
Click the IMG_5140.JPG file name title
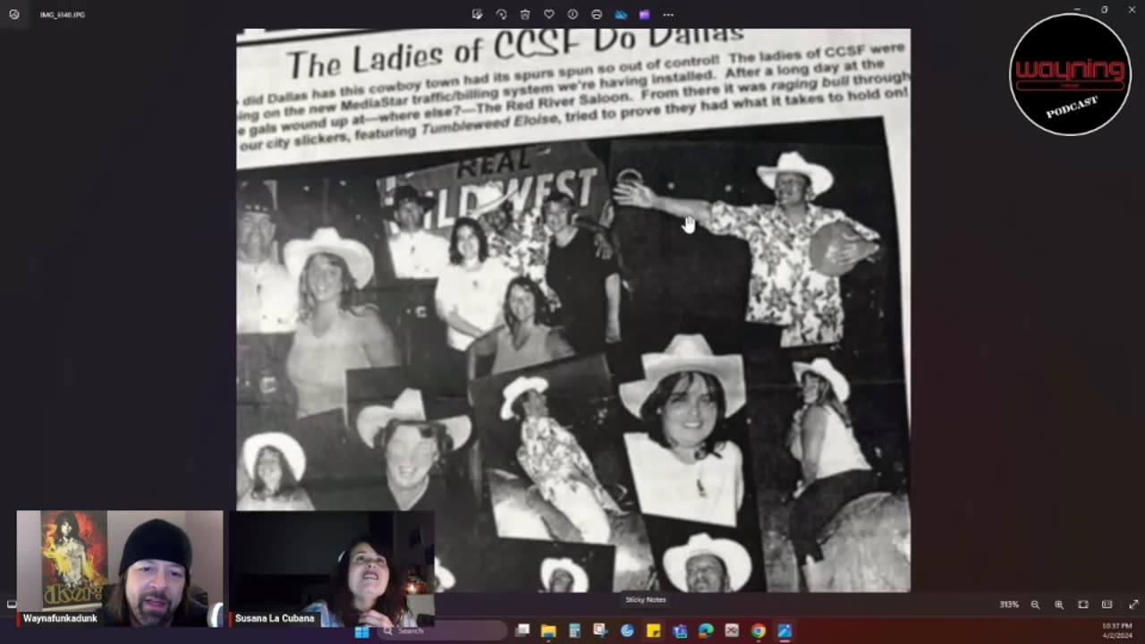(x=63, y=15)
